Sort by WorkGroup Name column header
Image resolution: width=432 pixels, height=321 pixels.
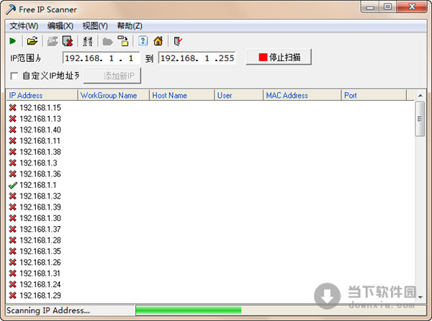tap(114, 95)
